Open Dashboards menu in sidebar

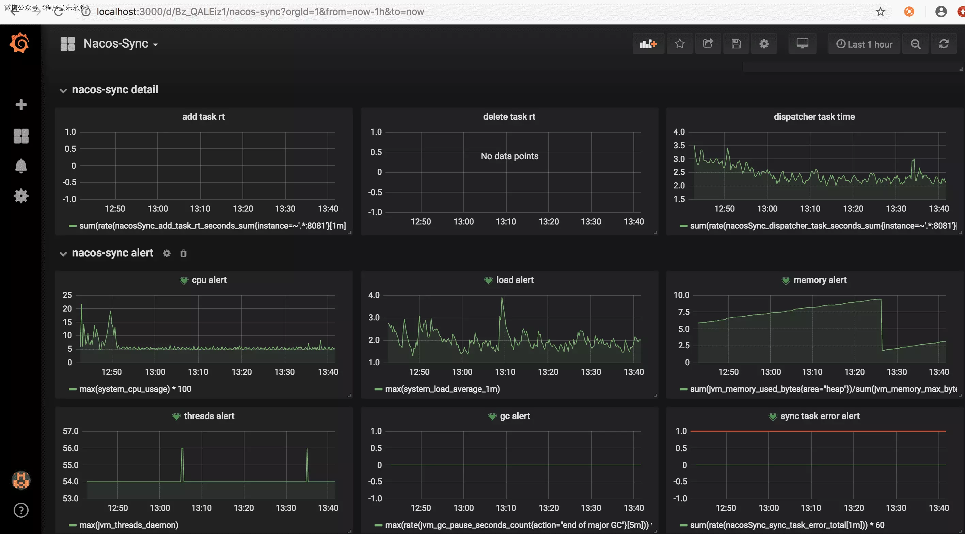coord(21,136)
